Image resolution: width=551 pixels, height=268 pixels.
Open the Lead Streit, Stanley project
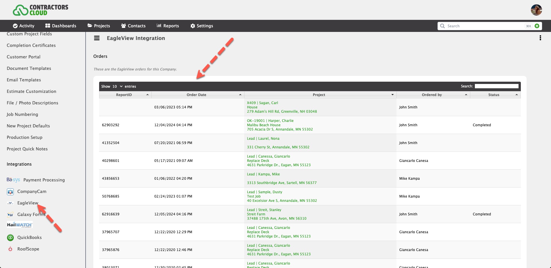coord(277,214)
